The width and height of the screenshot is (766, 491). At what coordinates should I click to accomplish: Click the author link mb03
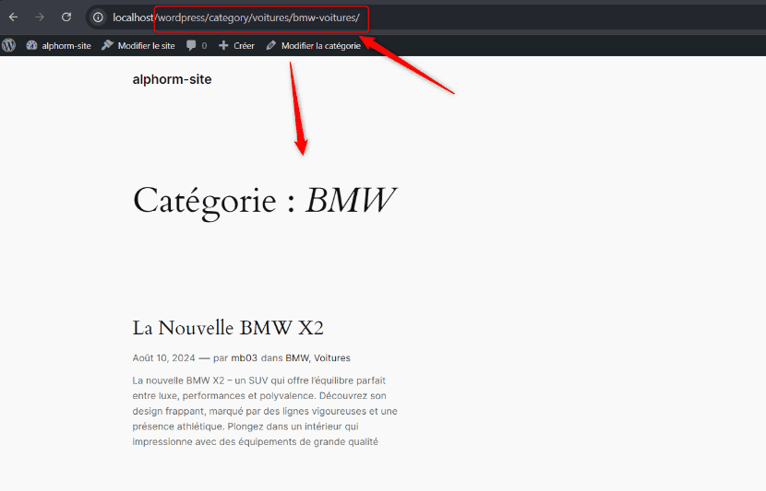[x=244, y=358]
